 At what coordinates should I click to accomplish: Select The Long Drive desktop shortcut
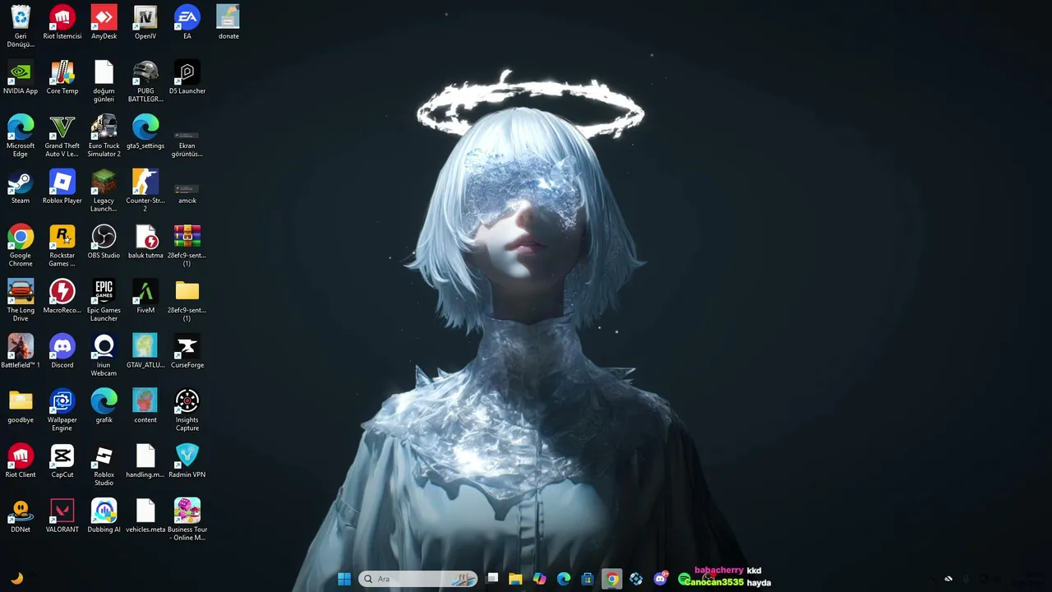[21, 292]
